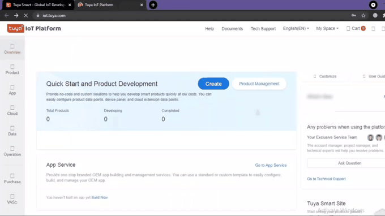Expand the My Space dropdown
The width and height of the screenshot is (385, 216).
click(x=327, y=28)
